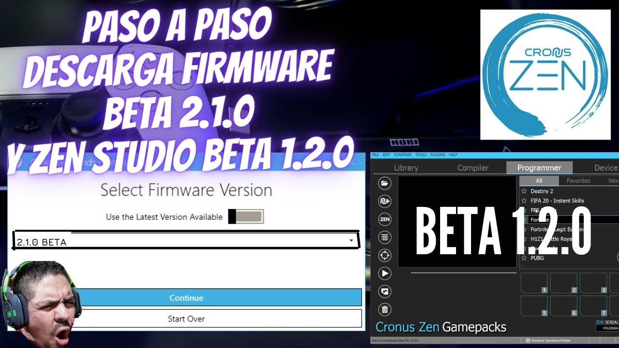Click the add gamepack plus icon in sidebar
619x348 pixels.
(385, 201)
